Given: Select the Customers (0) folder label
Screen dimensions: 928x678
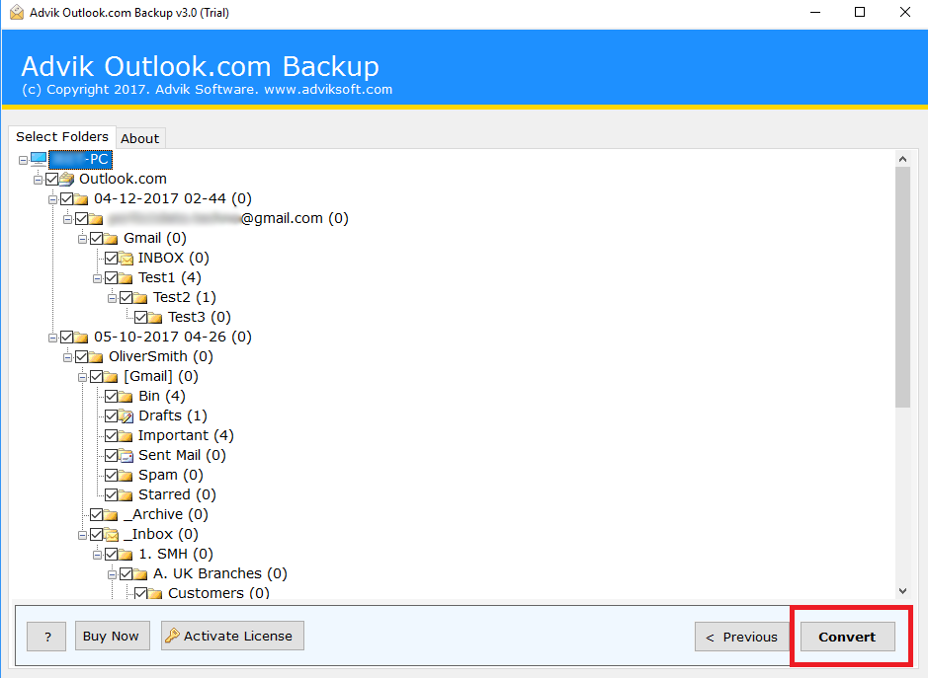Looking at the screenshot, I should [218, 593].
